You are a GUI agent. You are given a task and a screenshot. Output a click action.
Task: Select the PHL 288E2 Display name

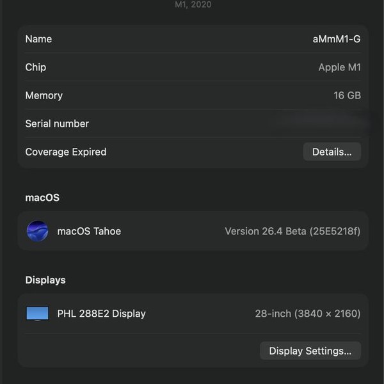[x=101, y=314]
